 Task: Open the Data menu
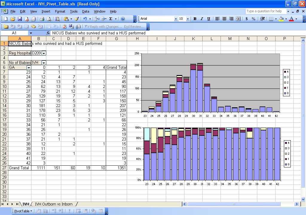coord(86,11)
